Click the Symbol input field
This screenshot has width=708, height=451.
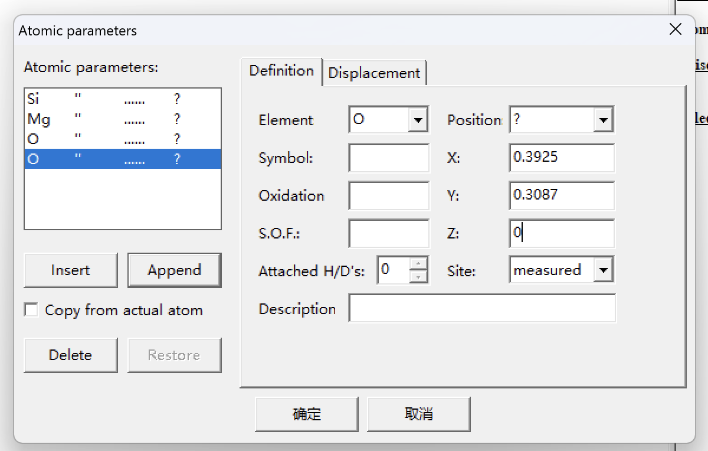pyautogui.click(x=389, y=158)
